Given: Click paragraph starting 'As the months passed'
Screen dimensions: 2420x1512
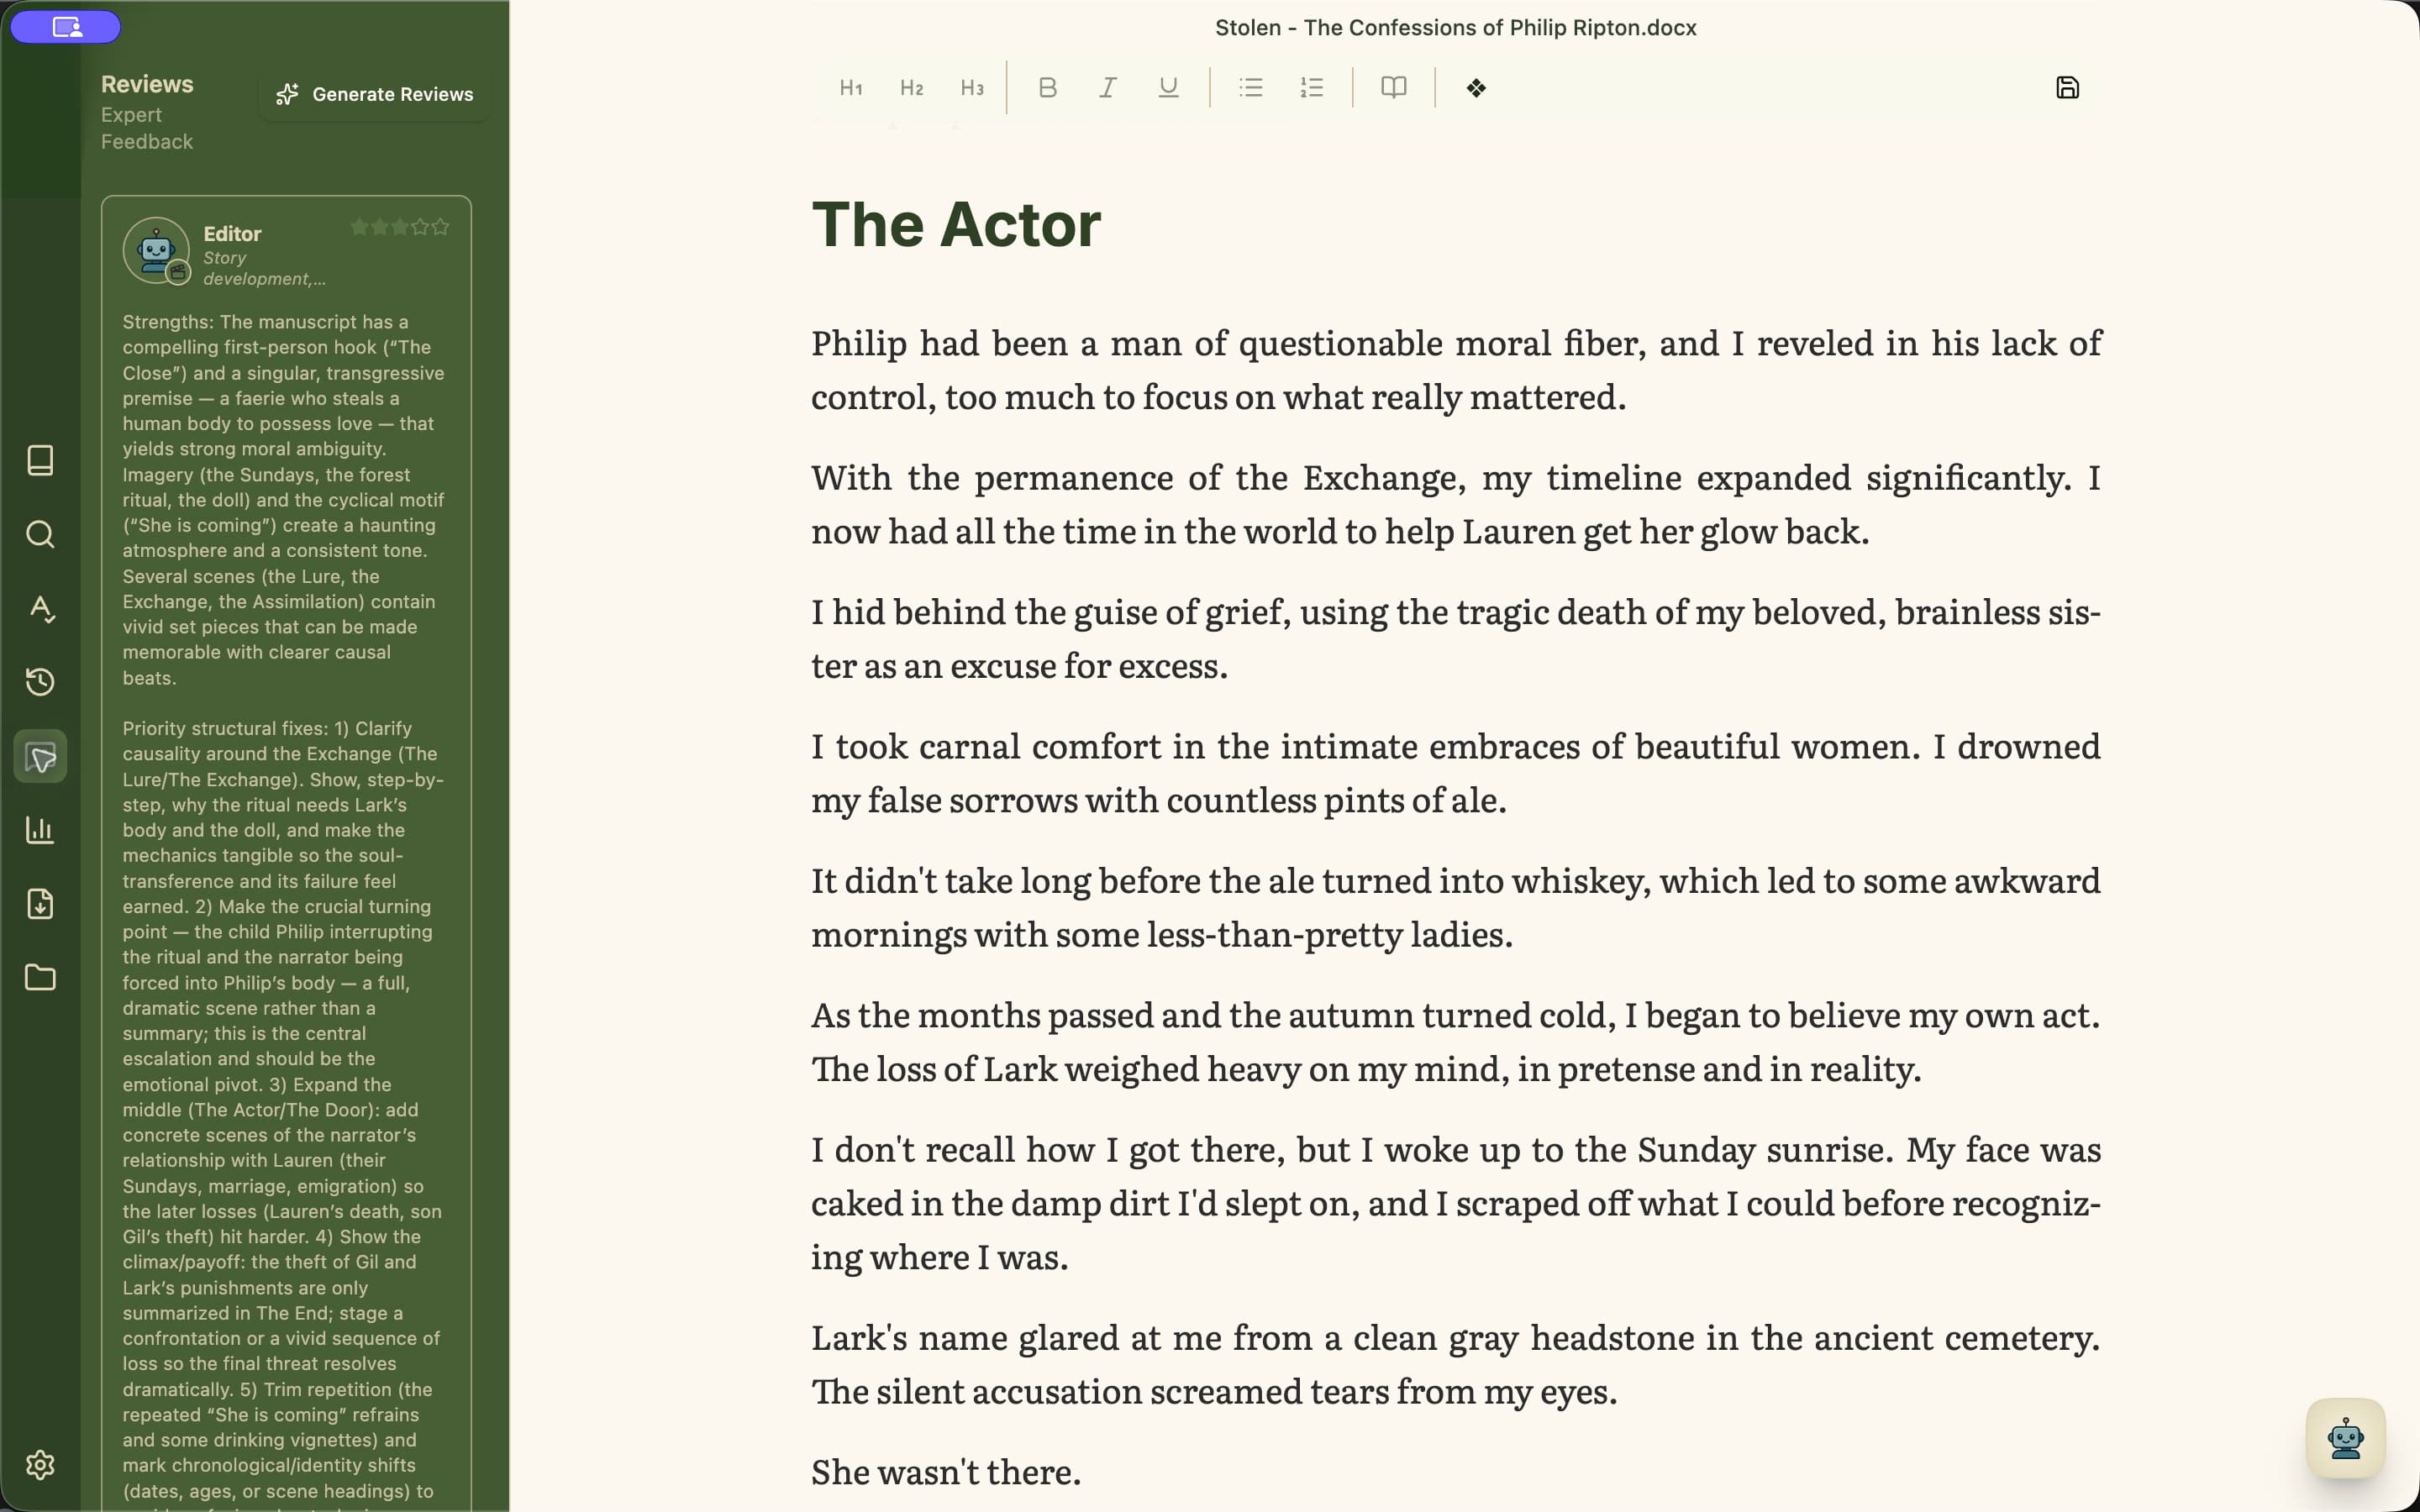Looking at the screenshot, I should click(x=1455, y=1042).
